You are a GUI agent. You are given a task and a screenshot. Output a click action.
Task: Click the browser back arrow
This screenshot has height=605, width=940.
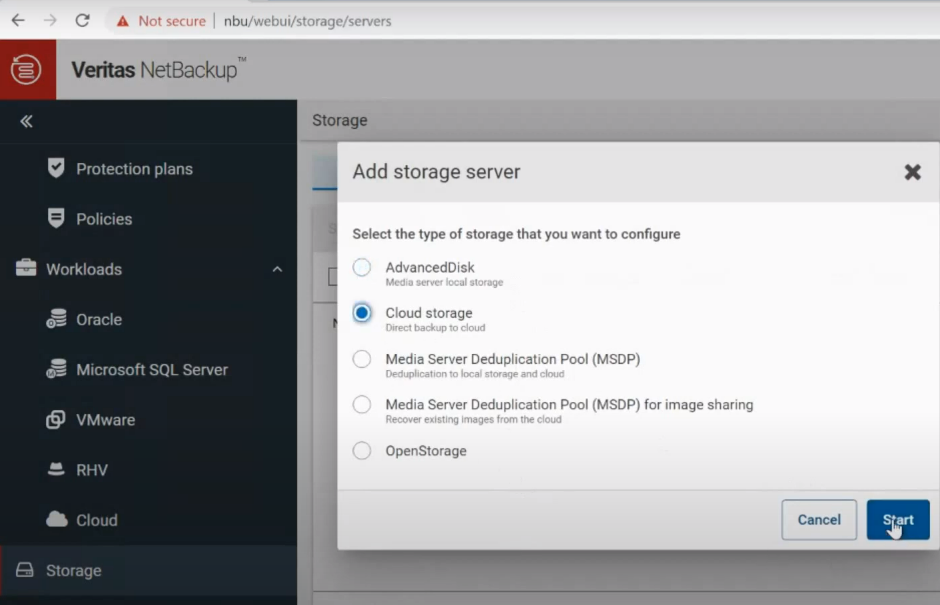[18, 21]
